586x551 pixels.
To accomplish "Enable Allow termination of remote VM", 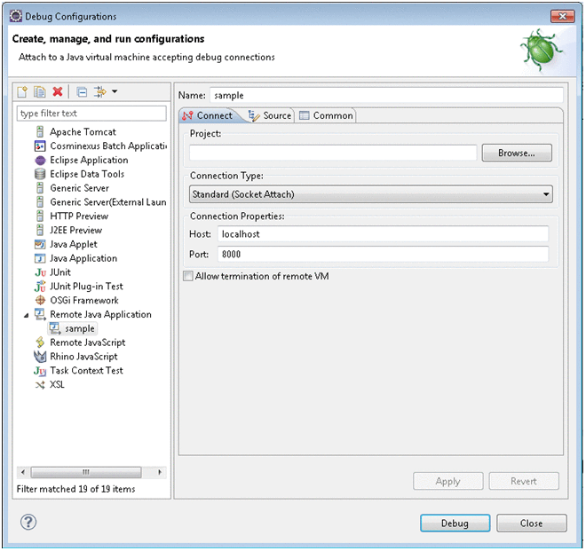I will point(188,277).
